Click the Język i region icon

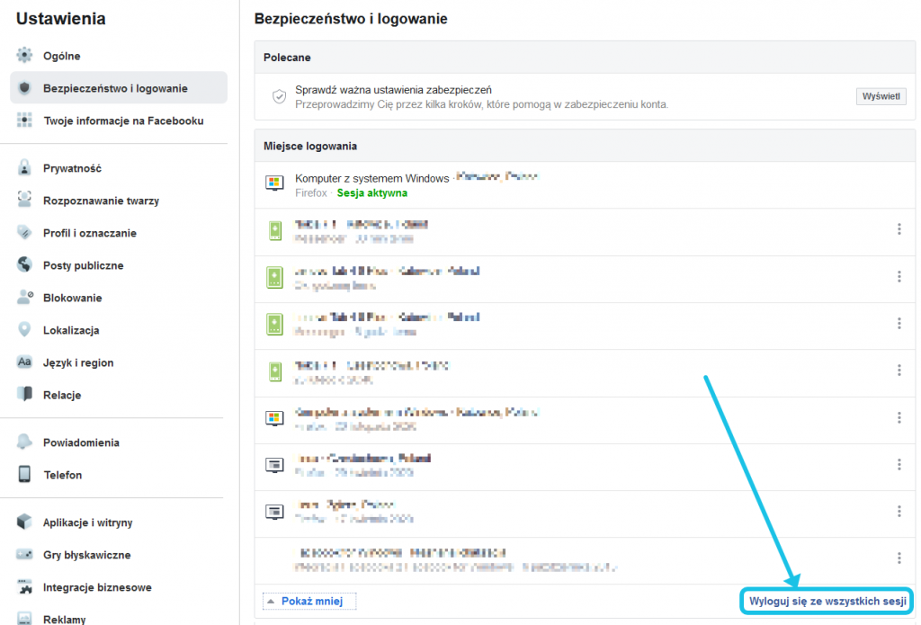pos(25,362)
